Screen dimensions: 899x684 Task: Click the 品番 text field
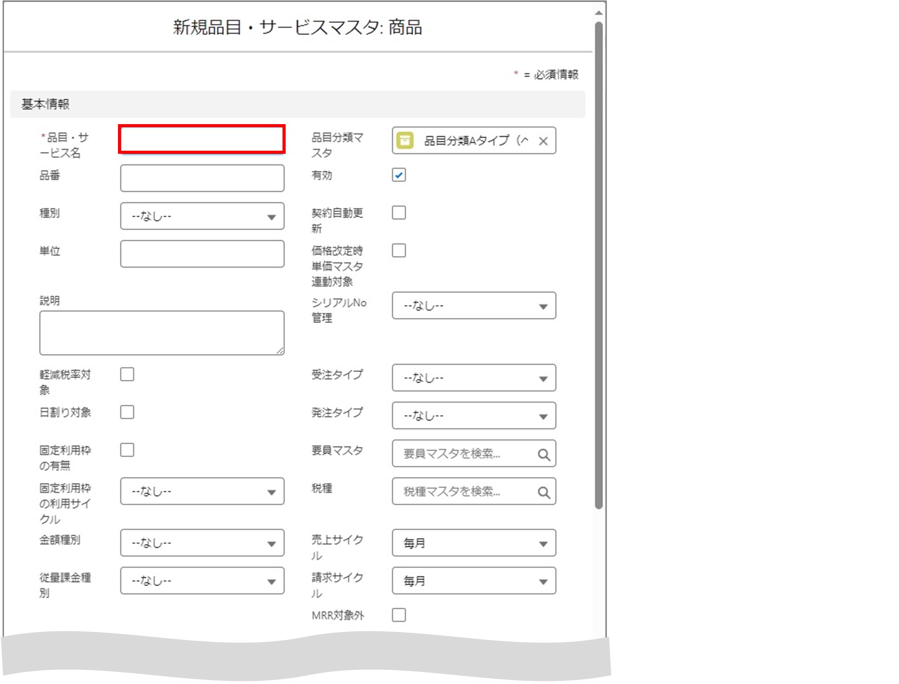[x=202, y=178]
